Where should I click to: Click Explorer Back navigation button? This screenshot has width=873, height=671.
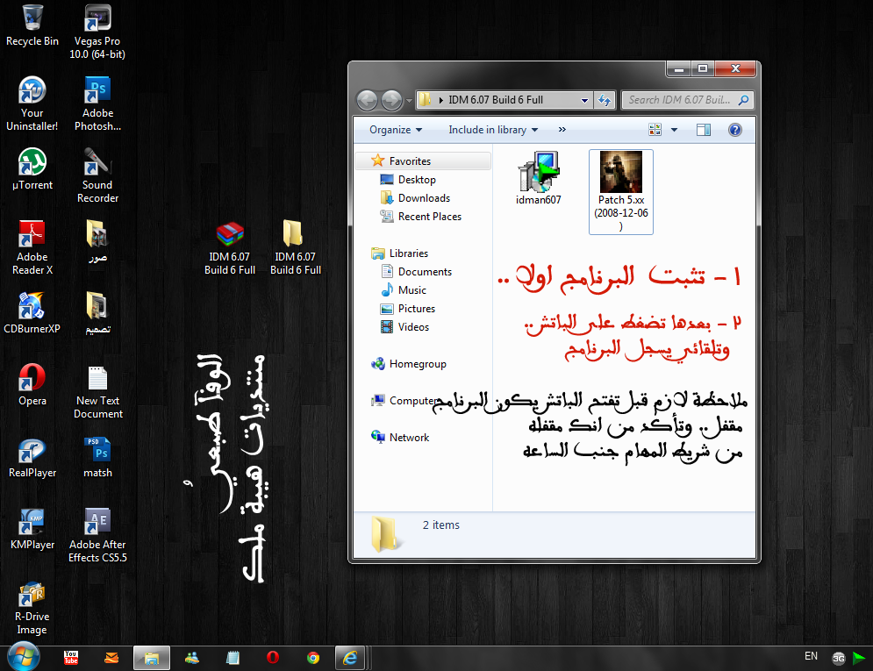(x=367, y=100)
